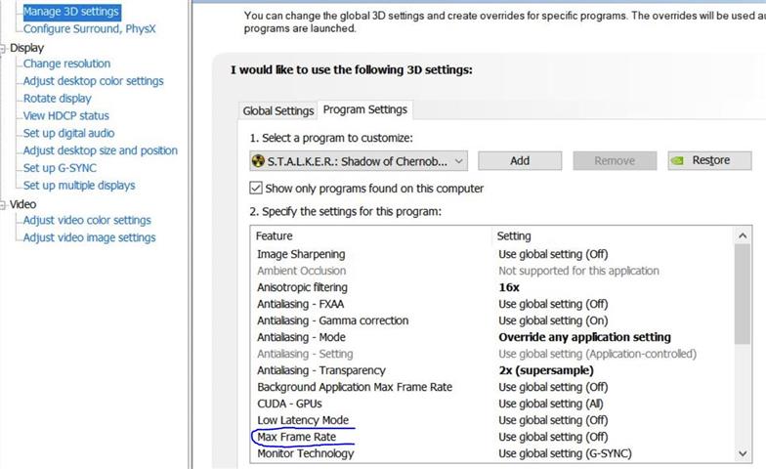This screenshot has width=766, height=469.
Task: Select Antialiasing - Transparency row
Action: (492, 370)
